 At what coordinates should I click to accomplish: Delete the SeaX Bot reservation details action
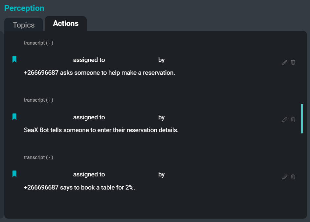click(x=293, y=119)
